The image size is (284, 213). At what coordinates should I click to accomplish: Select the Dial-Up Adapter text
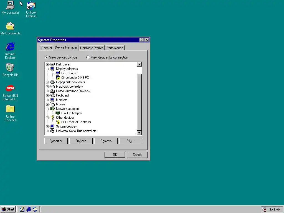pos(72,113)
